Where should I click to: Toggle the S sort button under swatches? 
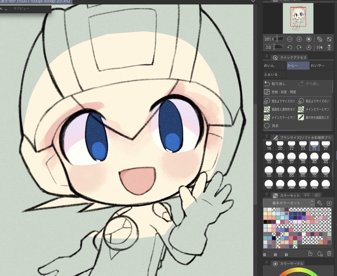[275, 255]
